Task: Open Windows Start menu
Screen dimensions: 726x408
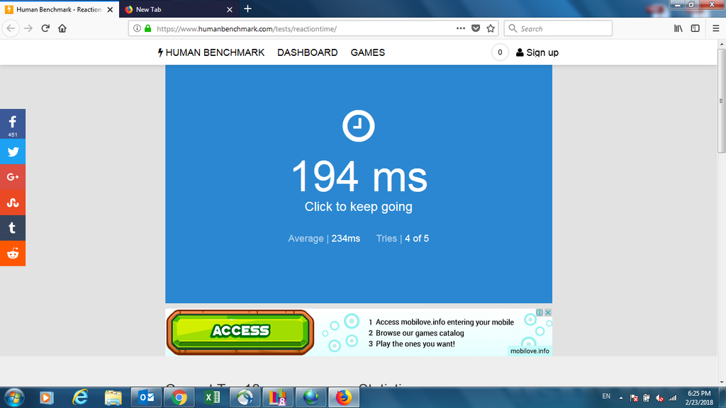Action: pos(14,397)
